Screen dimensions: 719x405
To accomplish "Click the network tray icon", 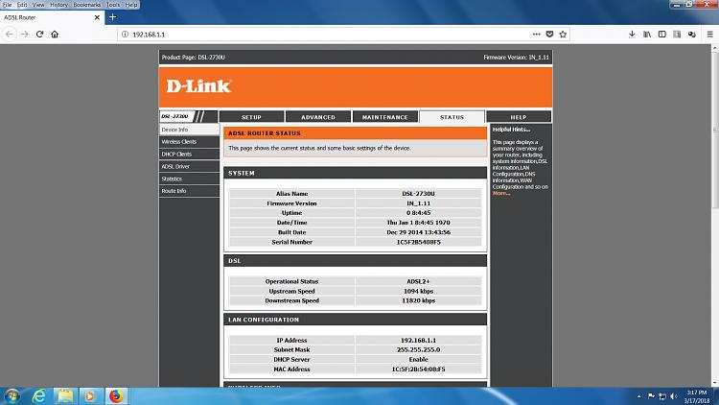I will coord(662,396).
